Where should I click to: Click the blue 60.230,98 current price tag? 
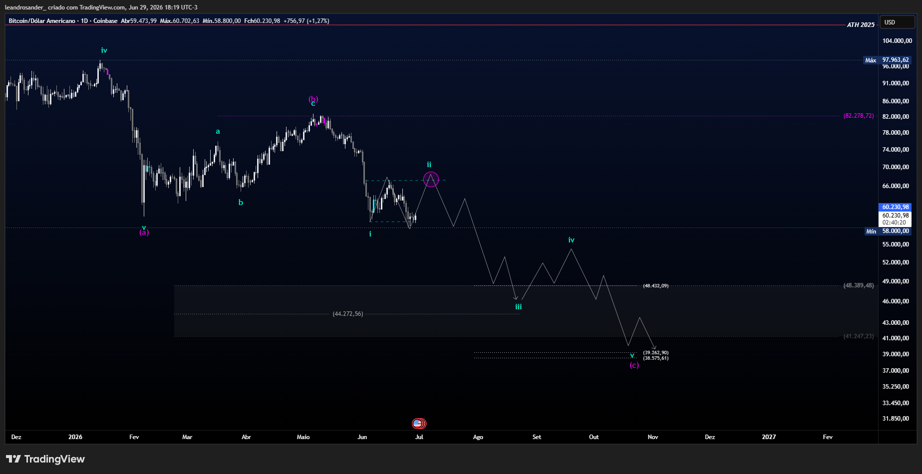pyautogui.click(x=895, y=207)
